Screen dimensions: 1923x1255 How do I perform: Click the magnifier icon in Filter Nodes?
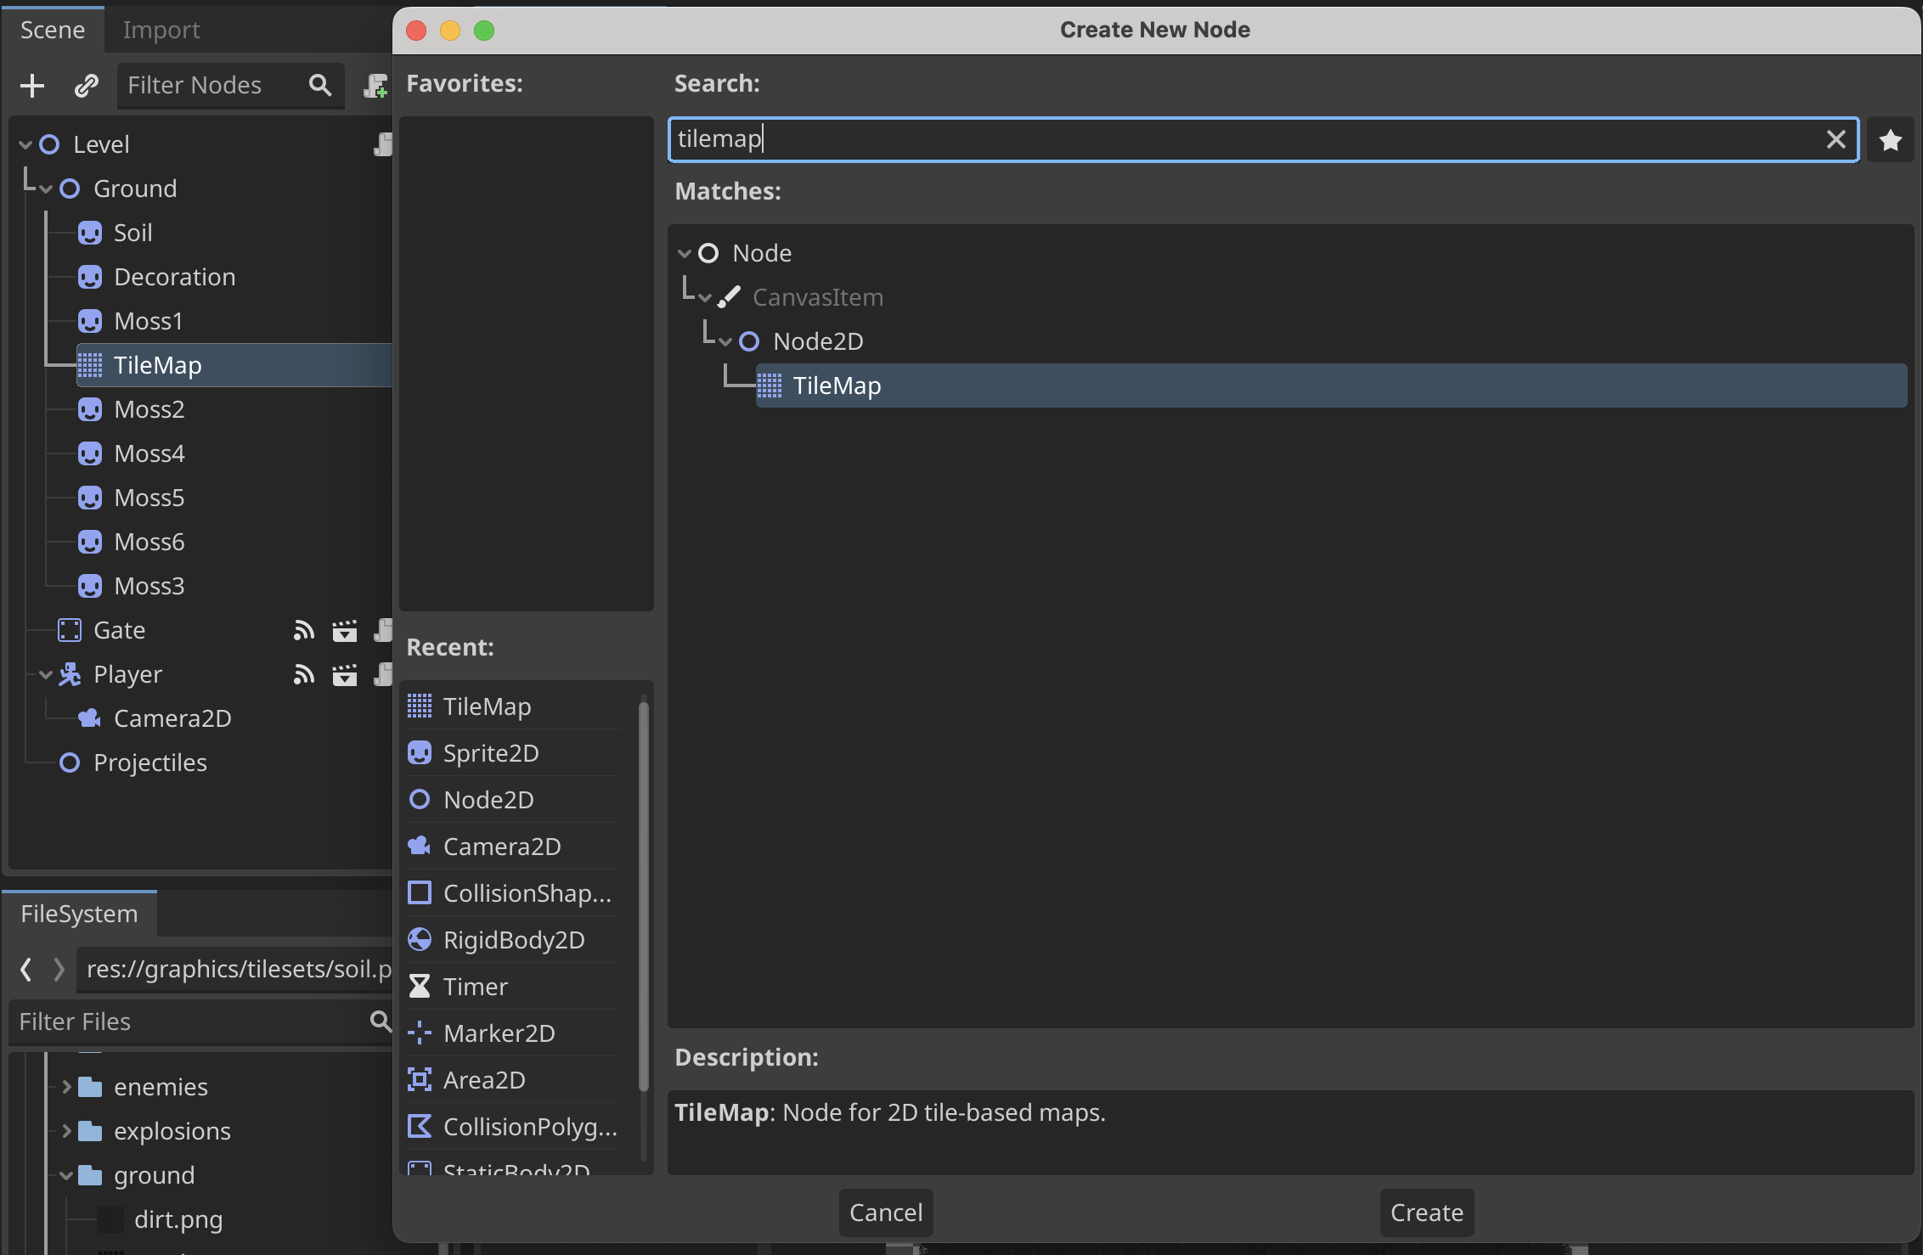pyautogui.click(x=320, y=85)
